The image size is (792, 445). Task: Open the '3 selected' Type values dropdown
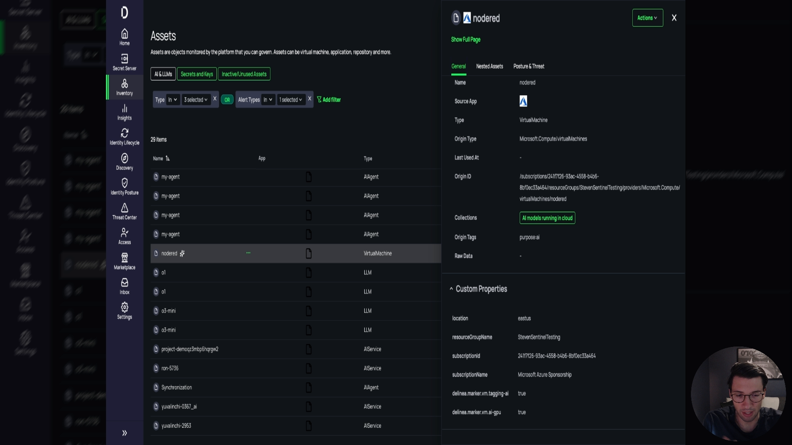pyautogui.click(x=196, y=99)
